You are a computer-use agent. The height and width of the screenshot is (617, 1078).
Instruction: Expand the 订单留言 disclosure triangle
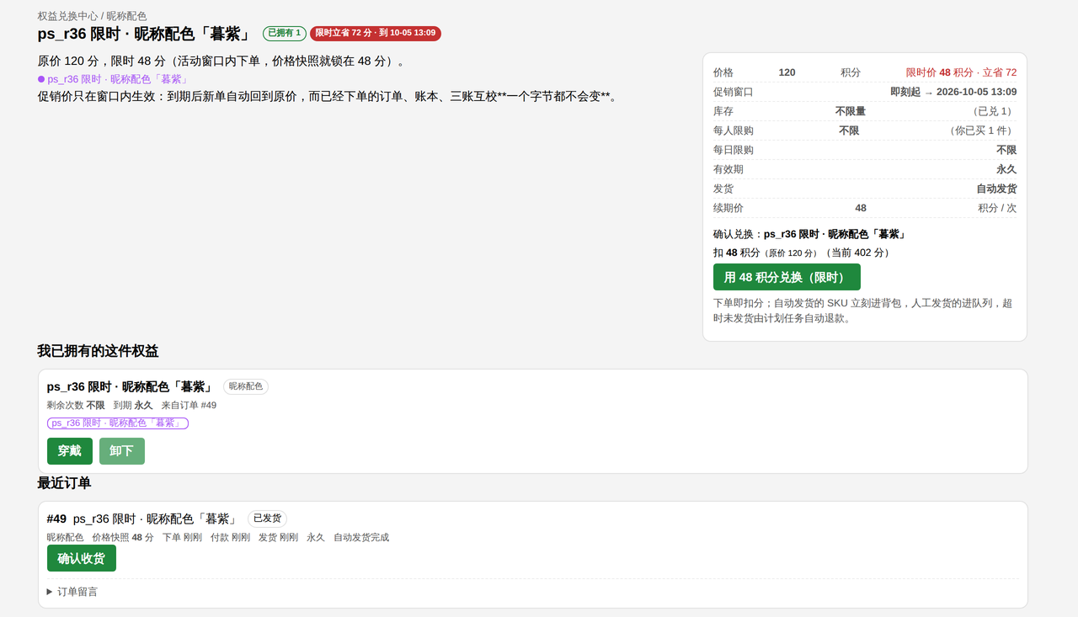pyautogui.click(x=50, y=592)
